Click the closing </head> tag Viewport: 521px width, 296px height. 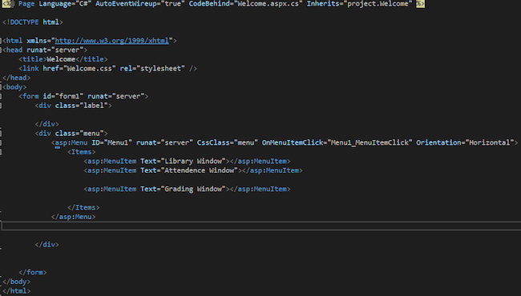tap(16, 78)
